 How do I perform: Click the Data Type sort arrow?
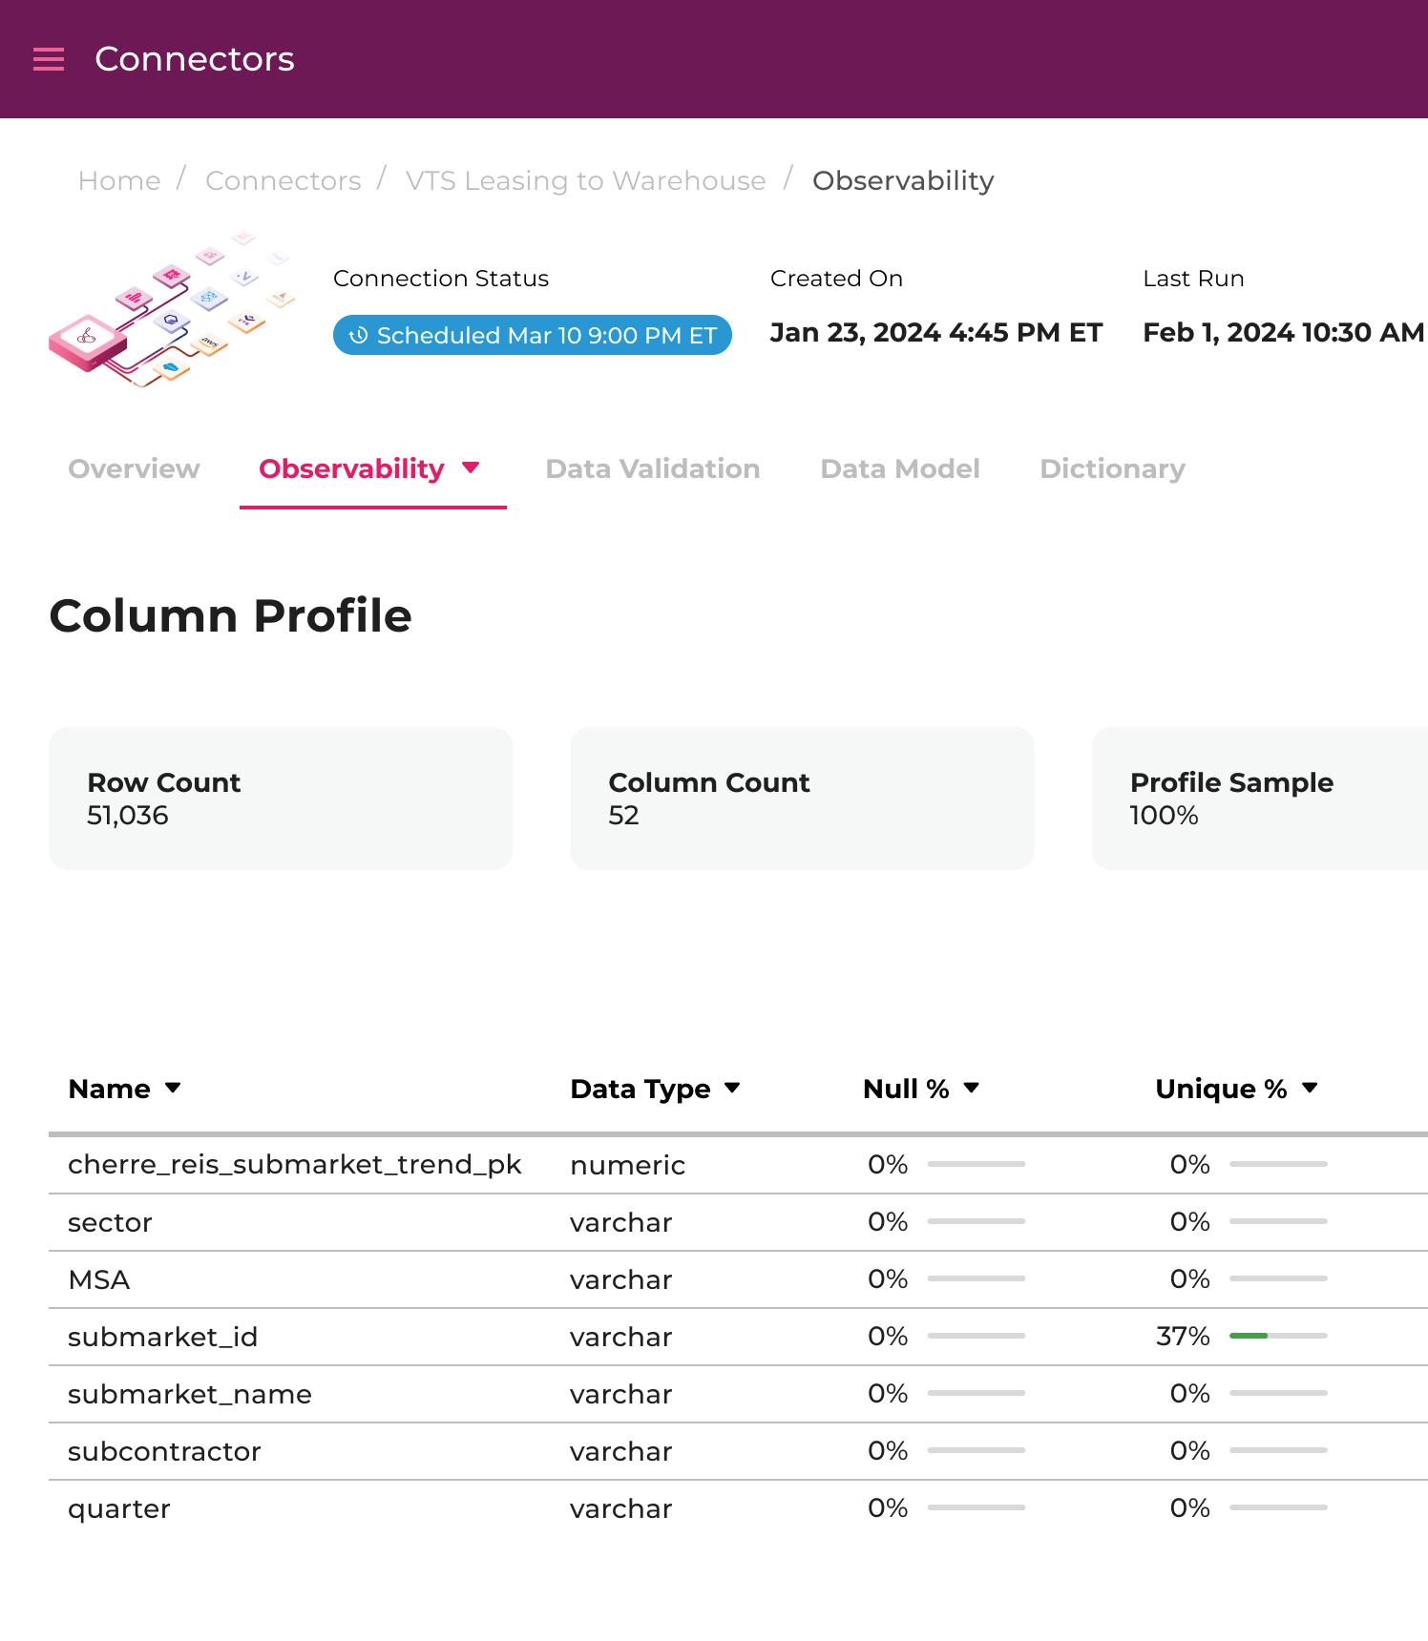[732, 1088]
